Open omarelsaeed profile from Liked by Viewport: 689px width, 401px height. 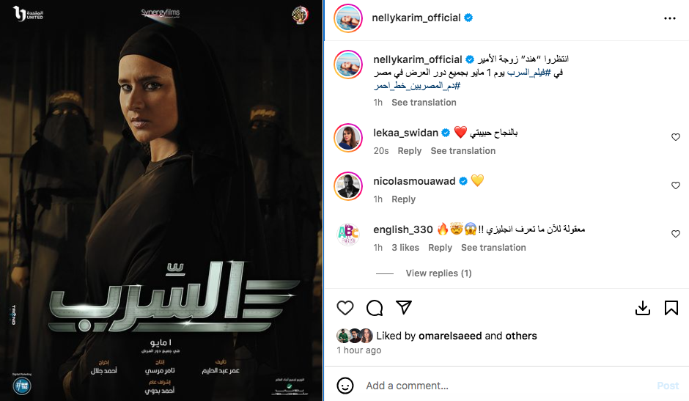click(x=450, y=336)
